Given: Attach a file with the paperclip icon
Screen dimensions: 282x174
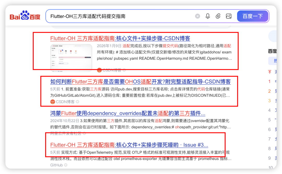Looking at the screenshot, I should (x=218, y=16).
